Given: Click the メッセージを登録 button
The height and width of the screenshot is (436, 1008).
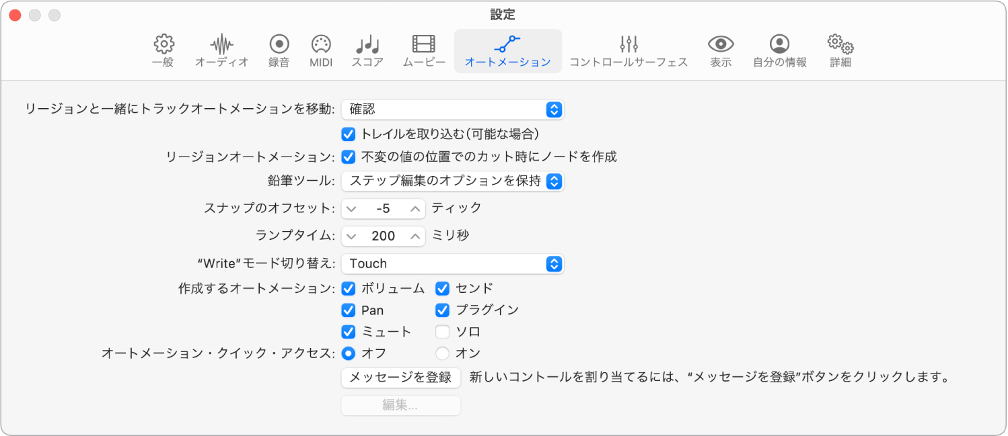Looking at the screenshot, I should 400,378.
